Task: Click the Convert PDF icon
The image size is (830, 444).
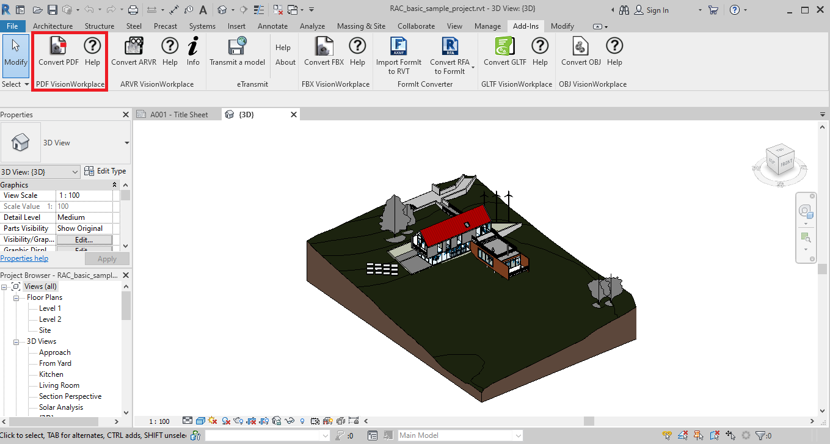Action: pos(58,46)
